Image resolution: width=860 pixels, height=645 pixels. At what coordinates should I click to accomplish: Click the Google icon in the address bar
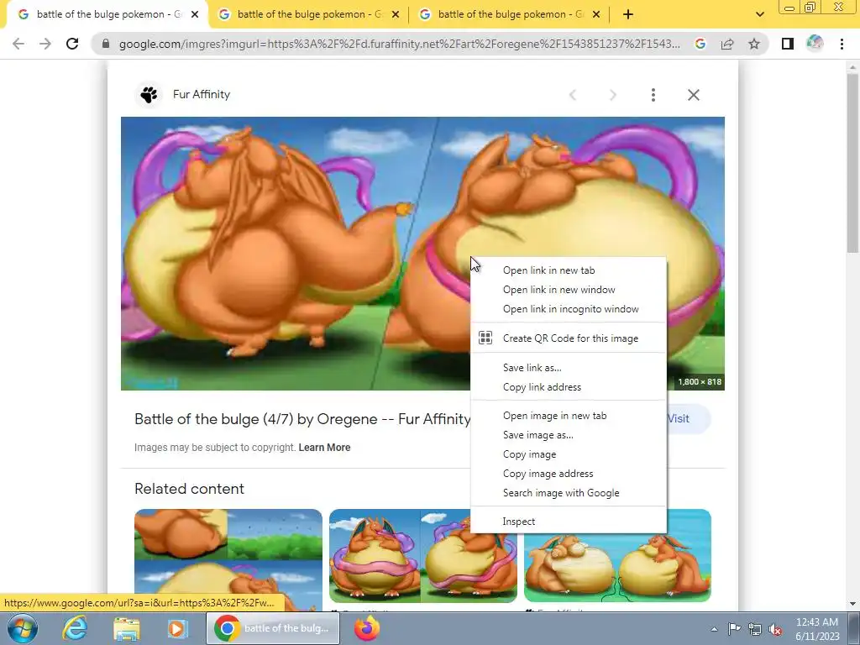(x=700, y=44)
